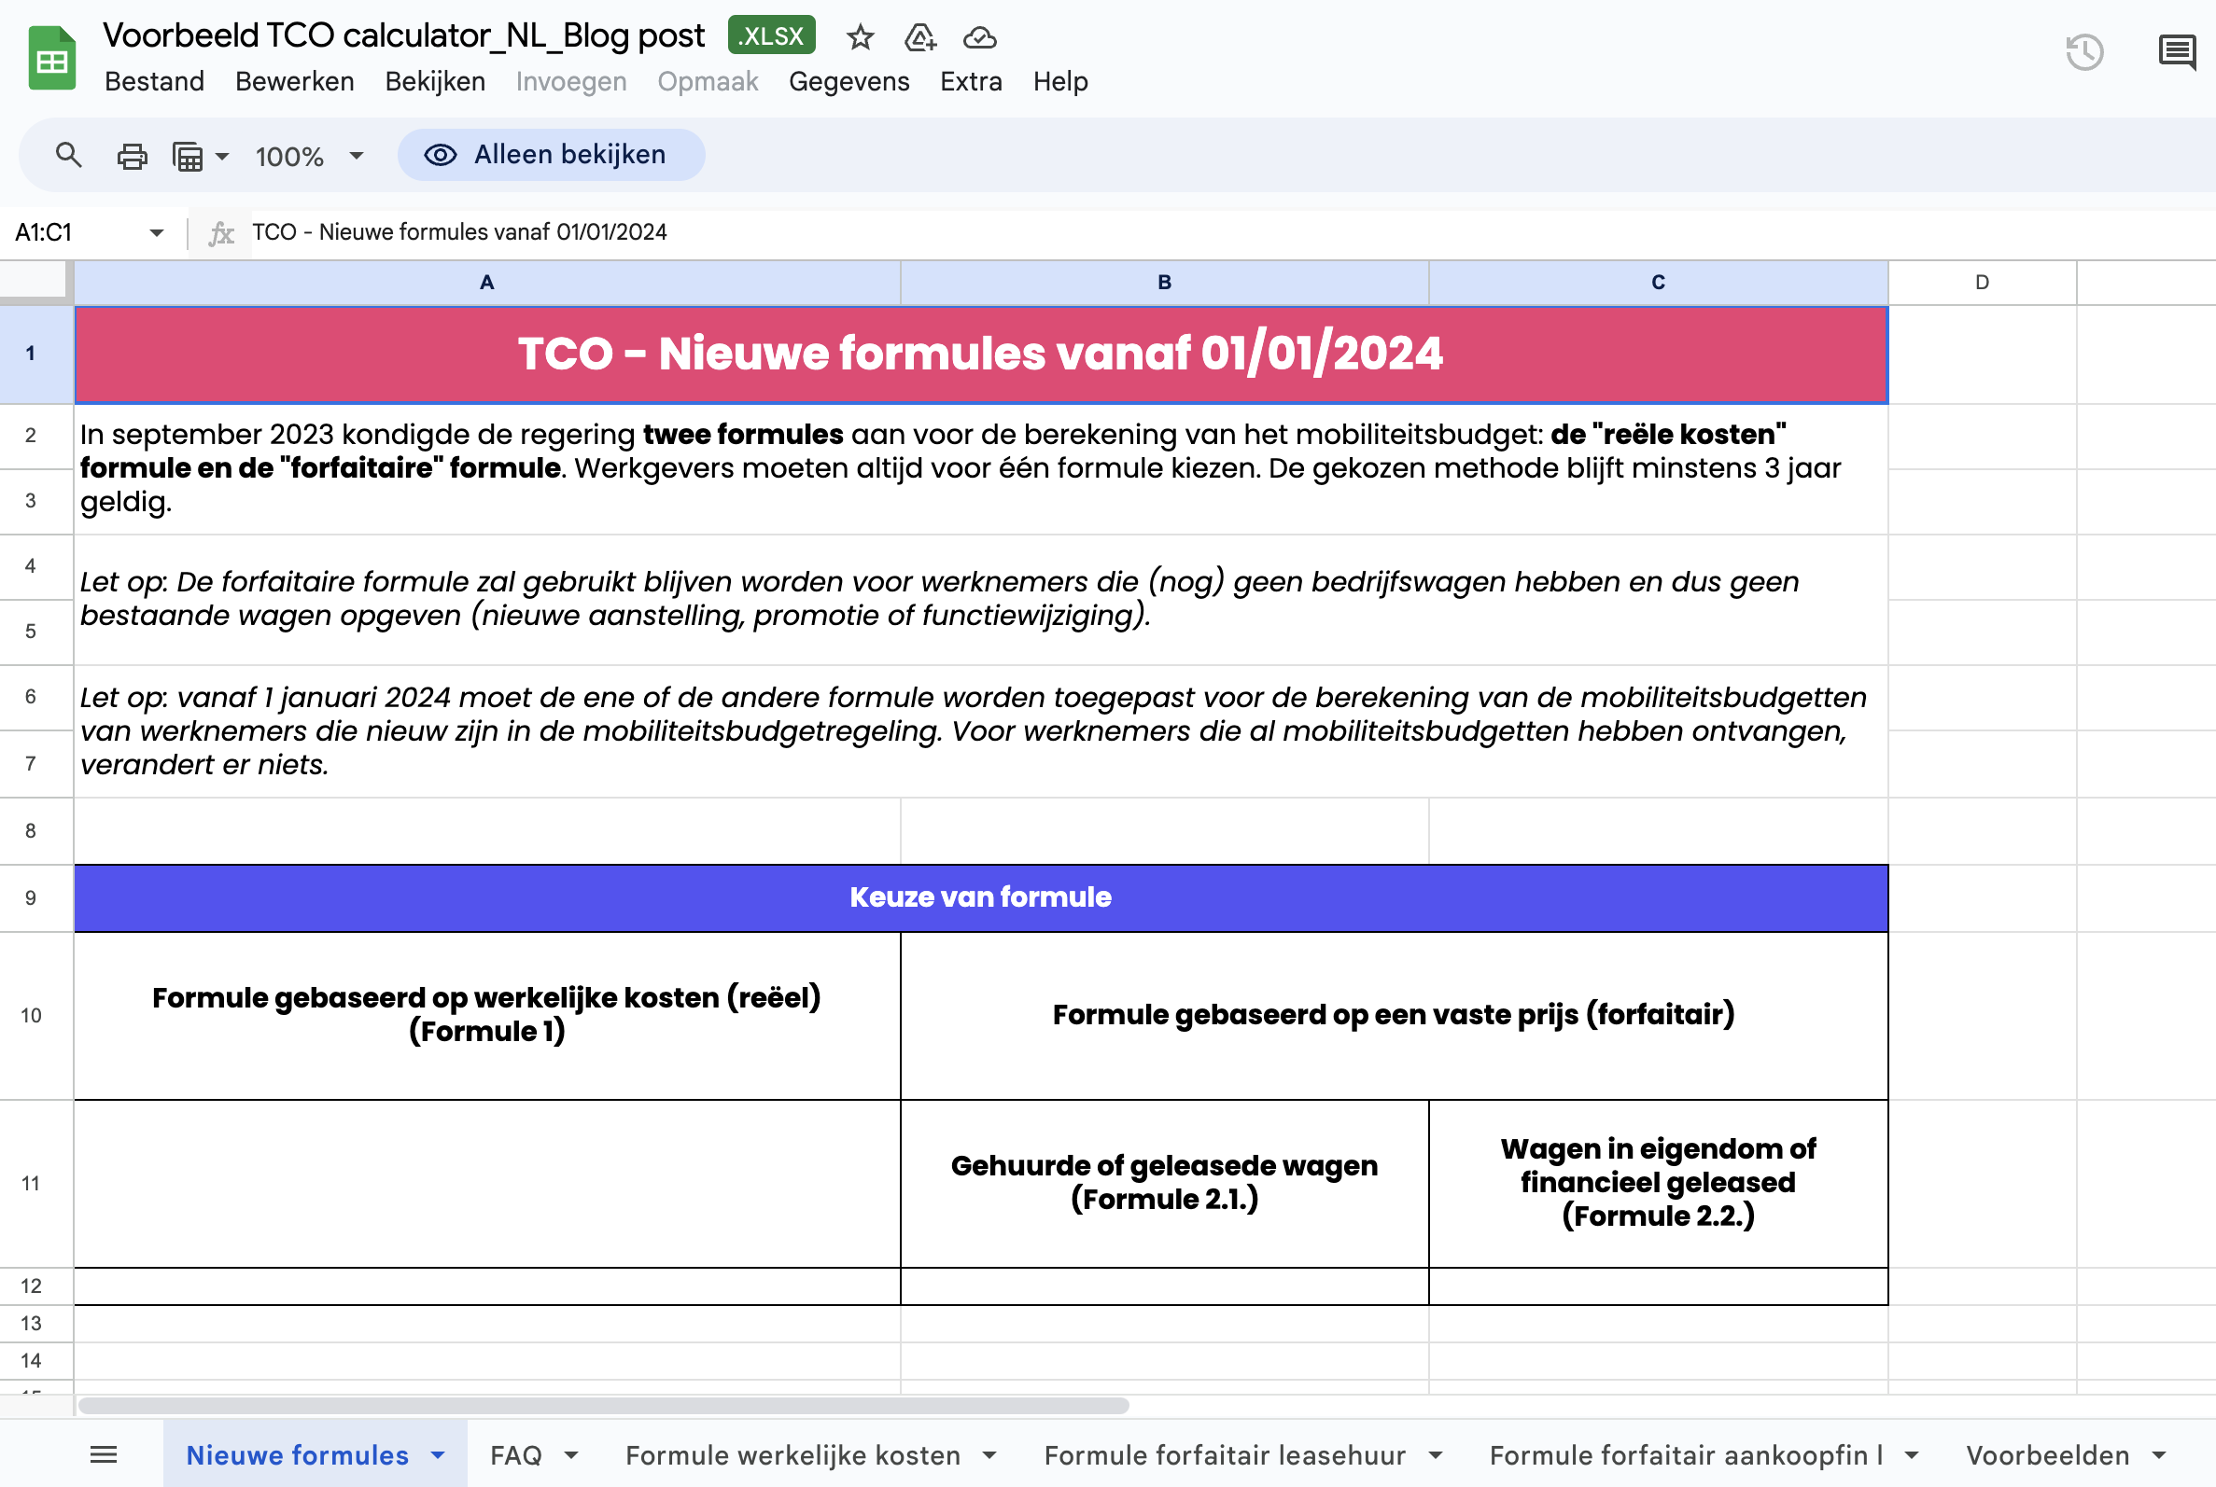Open version history clock icon
Viewport: 2216px width, 1487px height.
[x=2084, y=52]
